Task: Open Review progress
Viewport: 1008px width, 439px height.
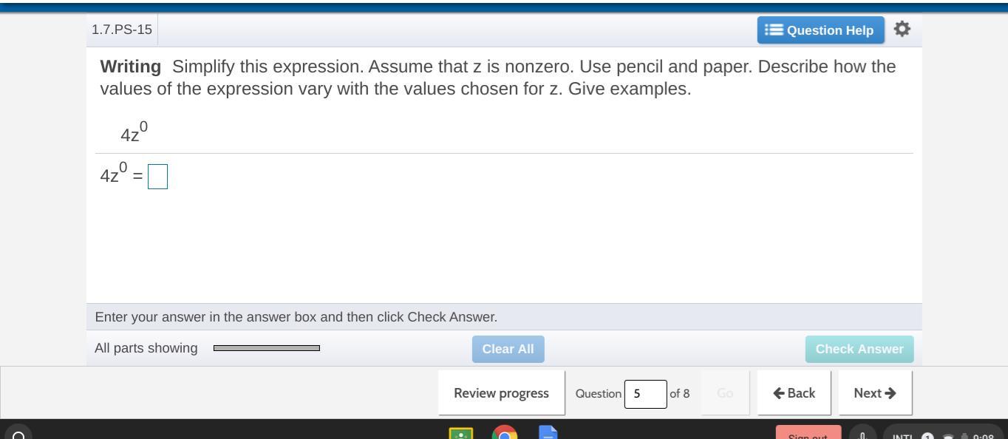Action: 501,393
